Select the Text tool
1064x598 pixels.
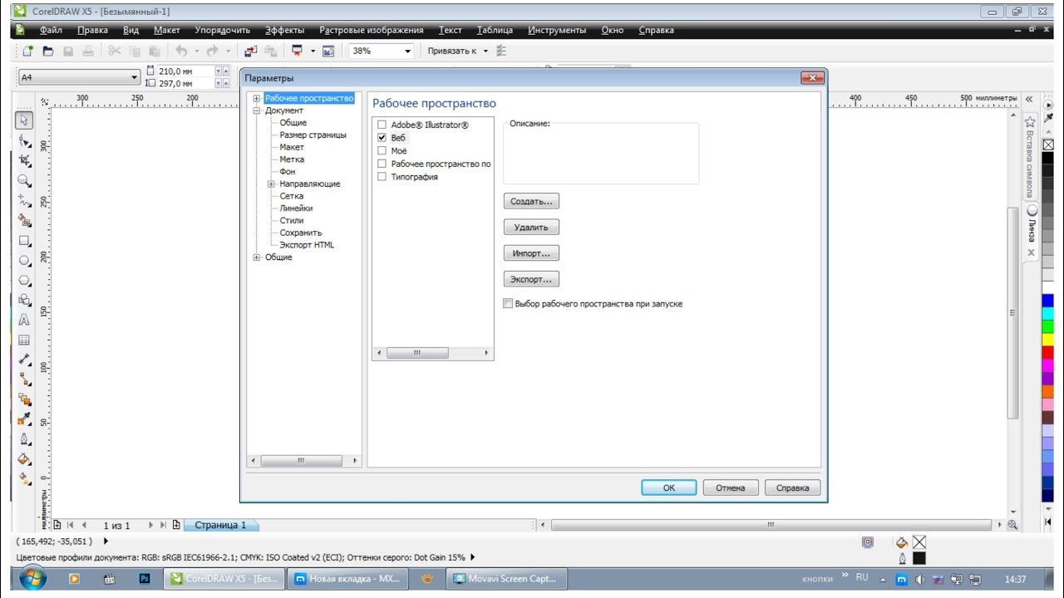24,321
